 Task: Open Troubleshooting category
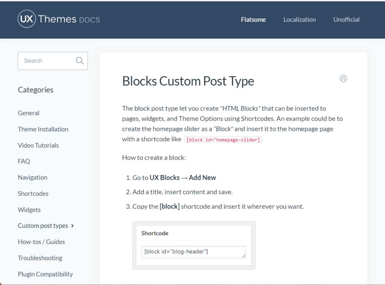(40, 258)
